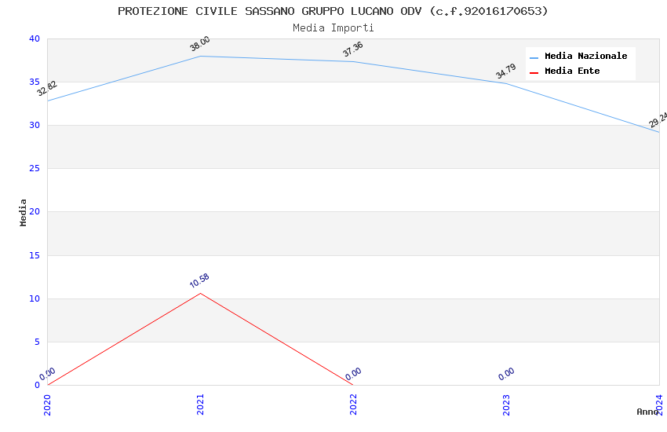Click the 34.79 data point label
Viewport: 667px width, 432px height.
coord(506,71)
